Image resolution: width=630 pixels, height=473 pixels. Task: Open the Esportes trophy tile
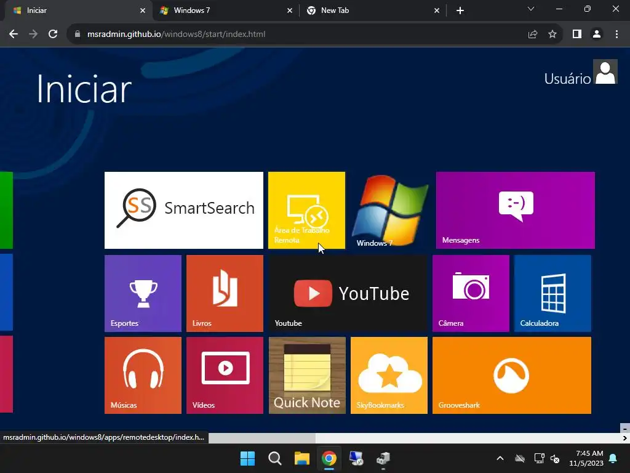[143, 293]
